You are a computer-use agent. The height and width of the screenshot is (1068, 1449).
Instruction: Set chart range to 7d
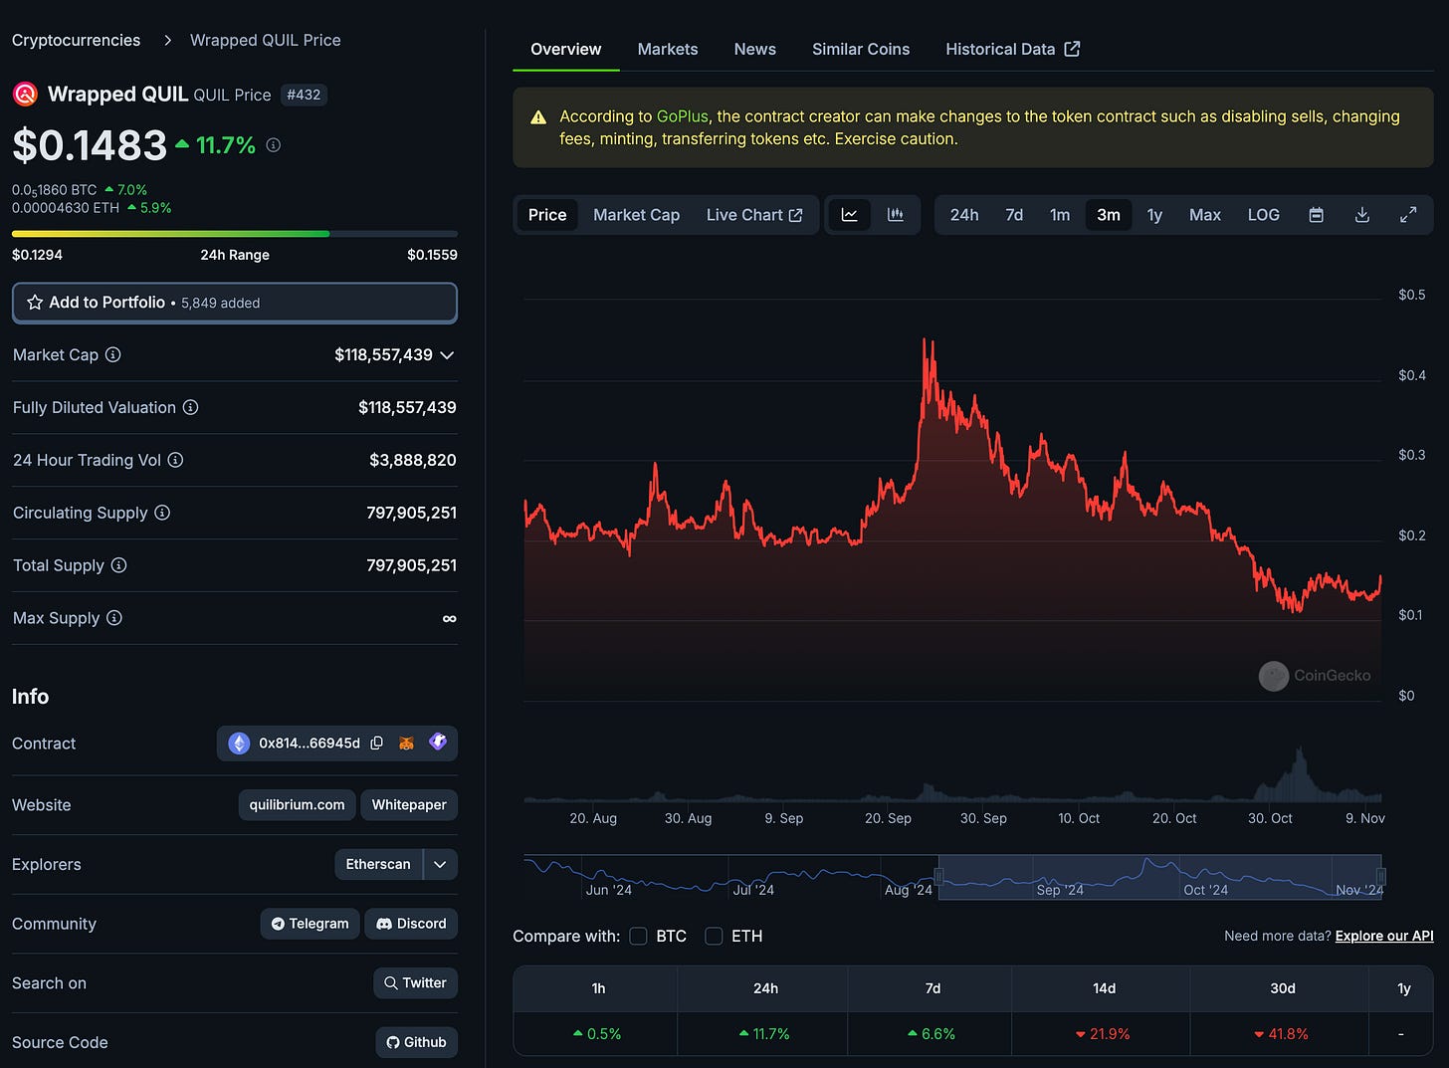(1014, 215)
